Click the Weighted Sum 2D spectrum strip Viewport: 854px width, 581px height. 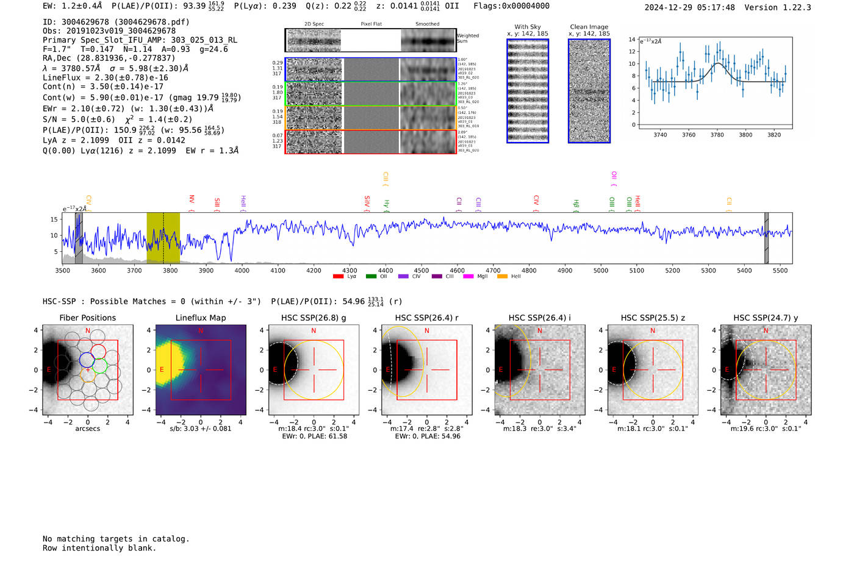[371, 40]
